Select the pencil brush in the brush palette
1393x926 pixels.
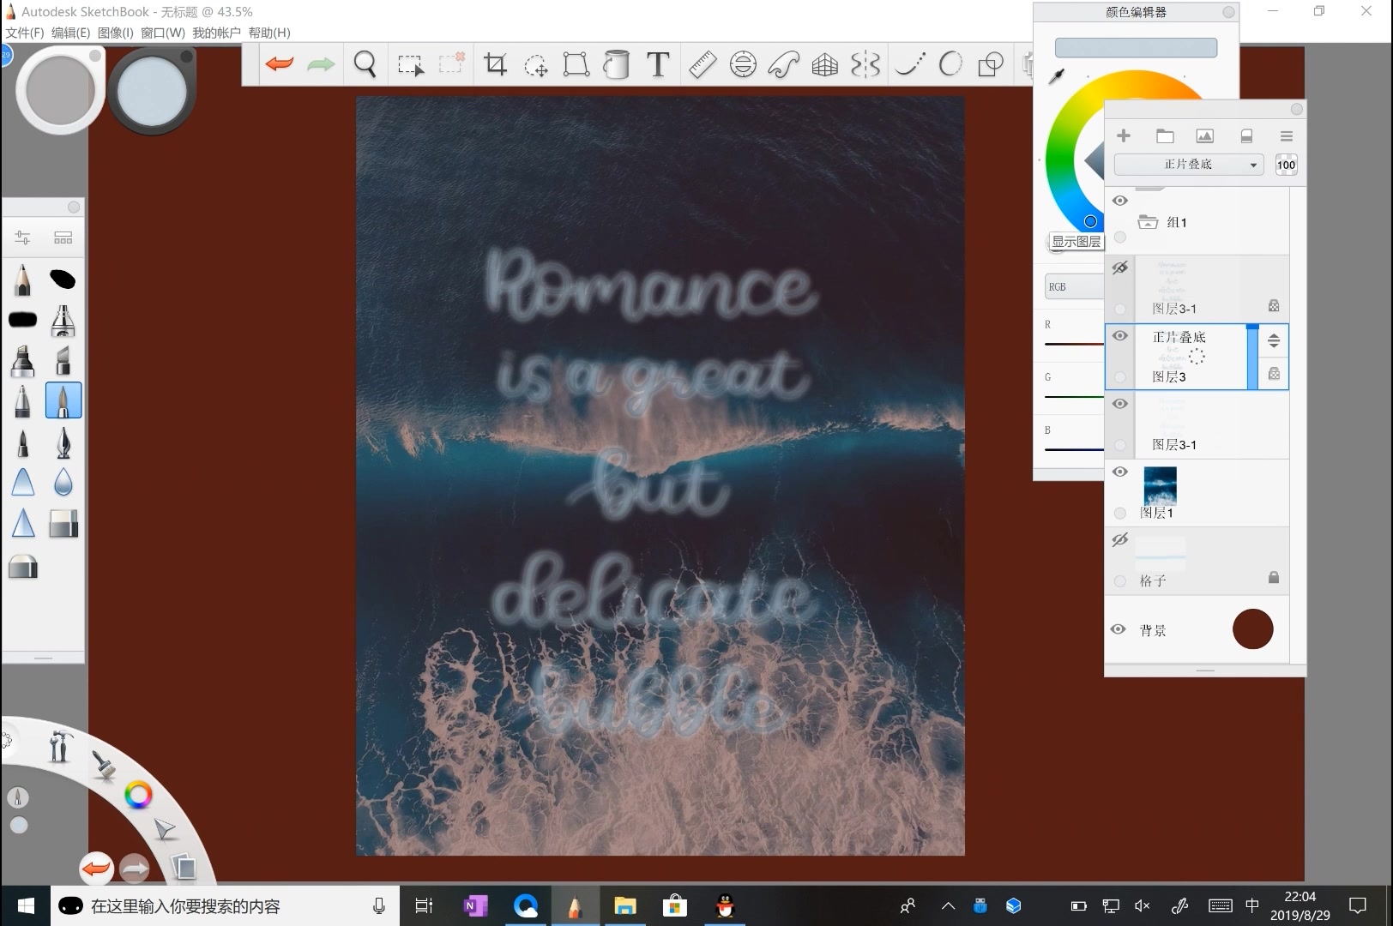pyautogui.click(x=22, y=280)
